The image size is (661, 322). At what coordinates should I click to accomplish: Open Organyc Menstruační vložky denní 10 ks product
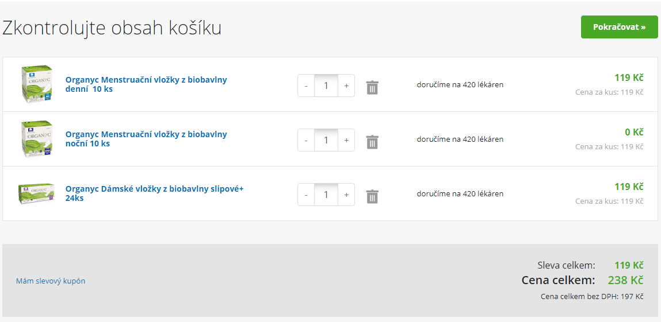click(x=146, y=84)
